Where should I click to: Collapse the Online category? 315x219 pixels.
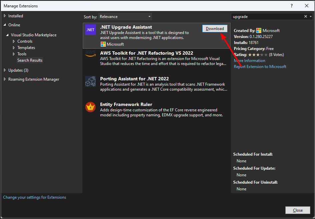(5, 25)
